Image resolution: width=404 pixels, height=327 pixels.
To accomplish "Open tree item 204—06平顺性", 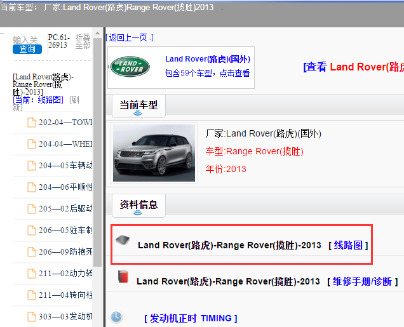I will click(65, 187).
